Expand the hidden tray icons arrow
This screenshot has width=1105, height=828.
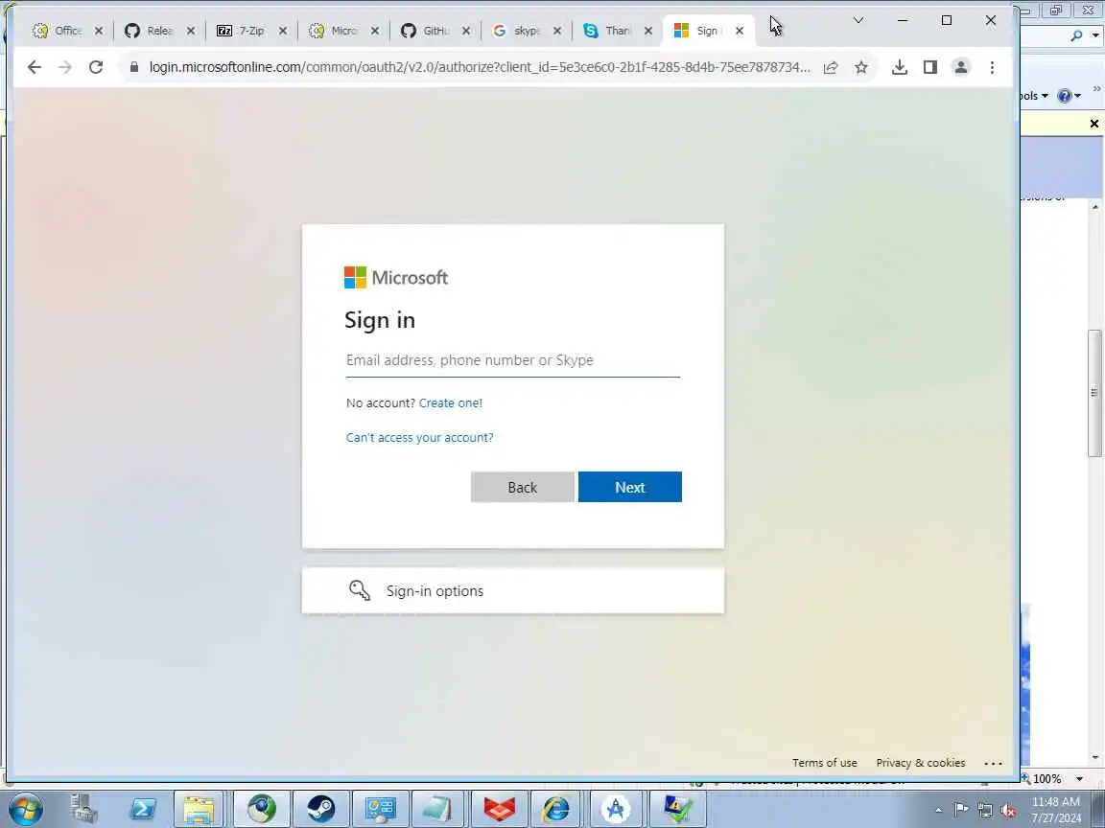[x=939, y=811]
